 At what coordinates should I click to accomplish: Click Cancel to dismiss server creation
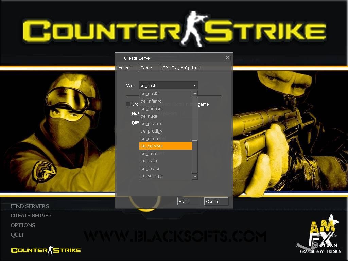[215, 201]
